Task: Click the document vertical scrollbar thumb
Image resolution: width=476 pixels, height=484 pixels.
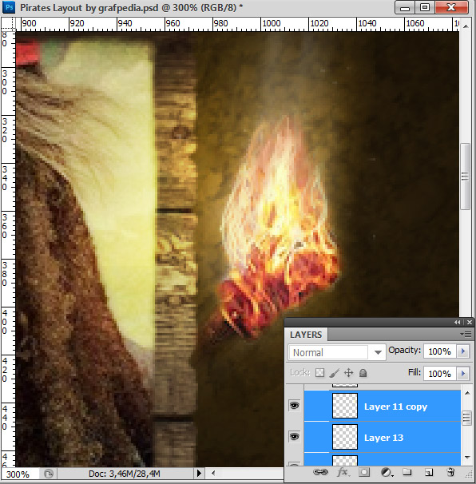Action: (465, 177)
